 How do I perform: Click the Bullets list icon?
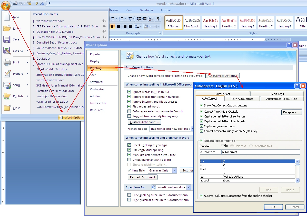click(x=112, y=19)
